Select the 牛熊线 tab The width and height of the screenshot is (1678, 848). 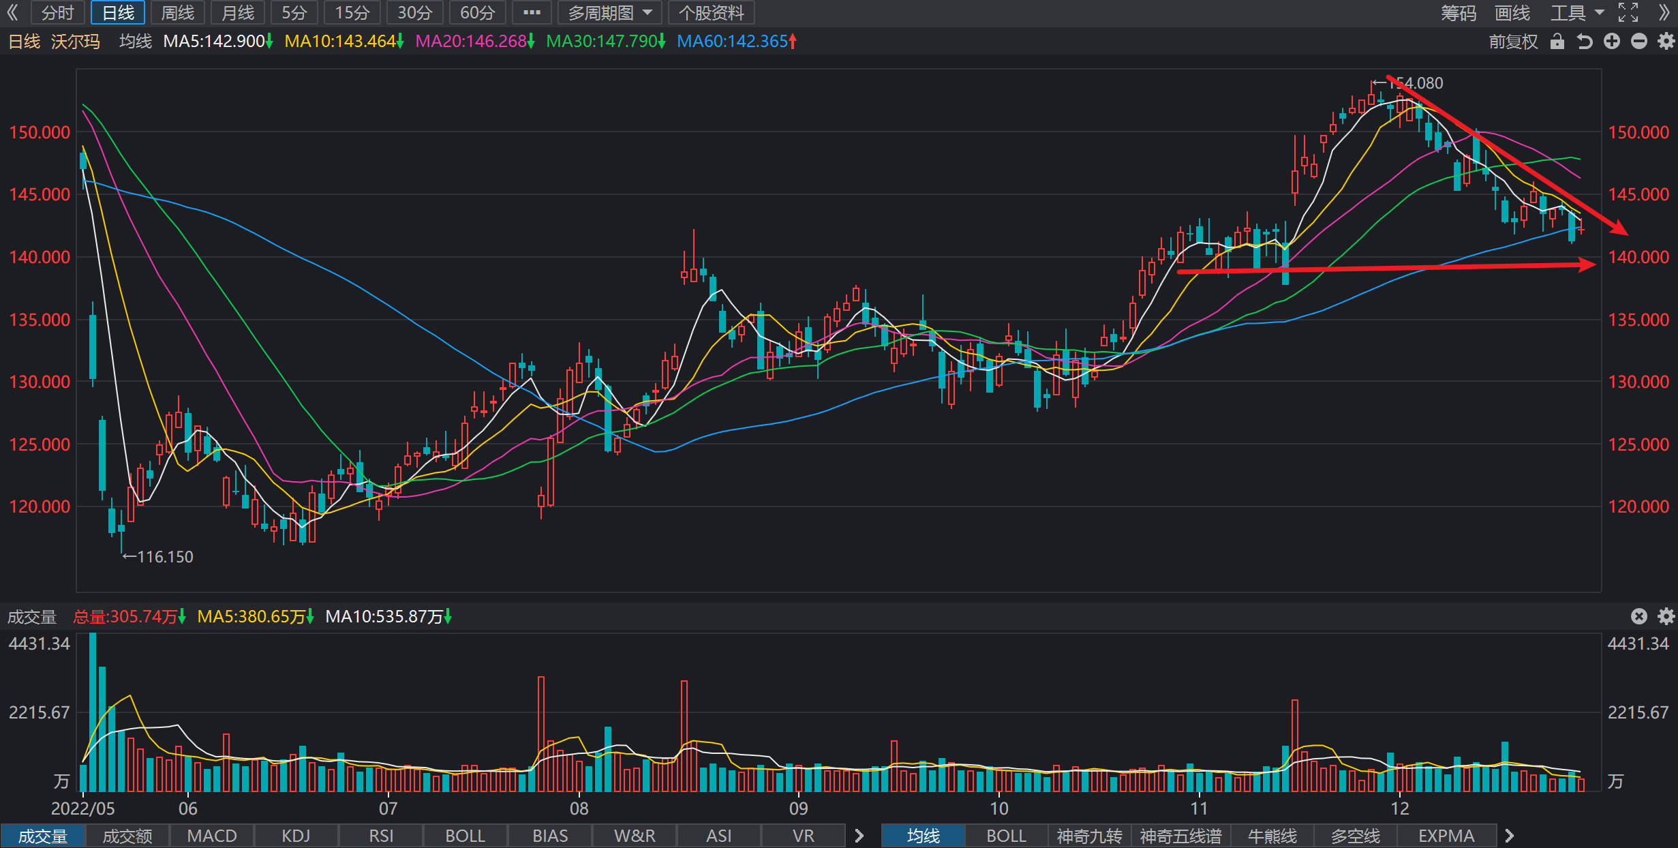click(x=1272, y=836)
